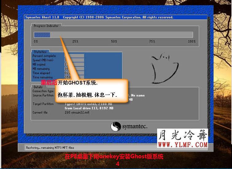Click the 'symantec.' wordmark text
This screenshot has width=232, height=169.
click(135, 127)
